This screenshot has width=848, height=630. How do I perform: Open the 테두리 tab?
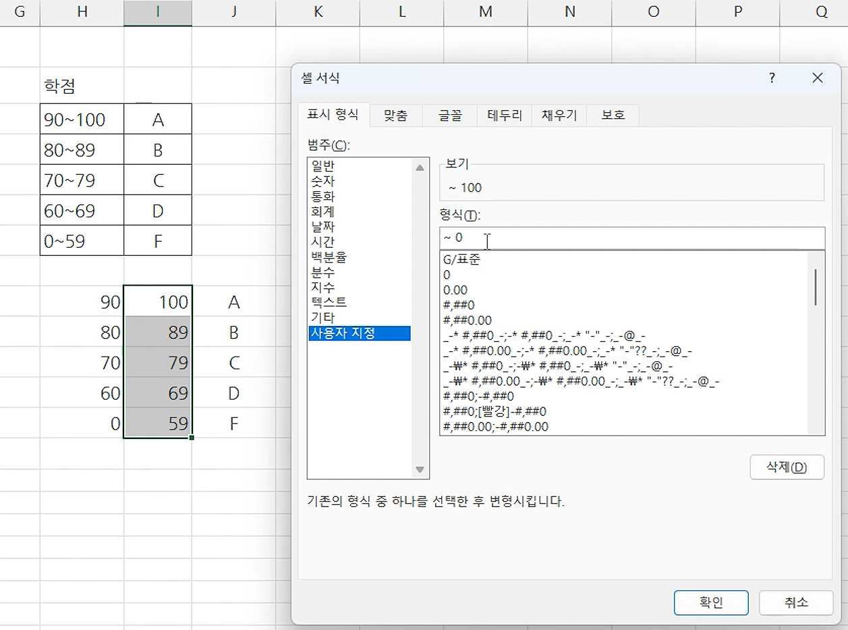pos(505,115)
